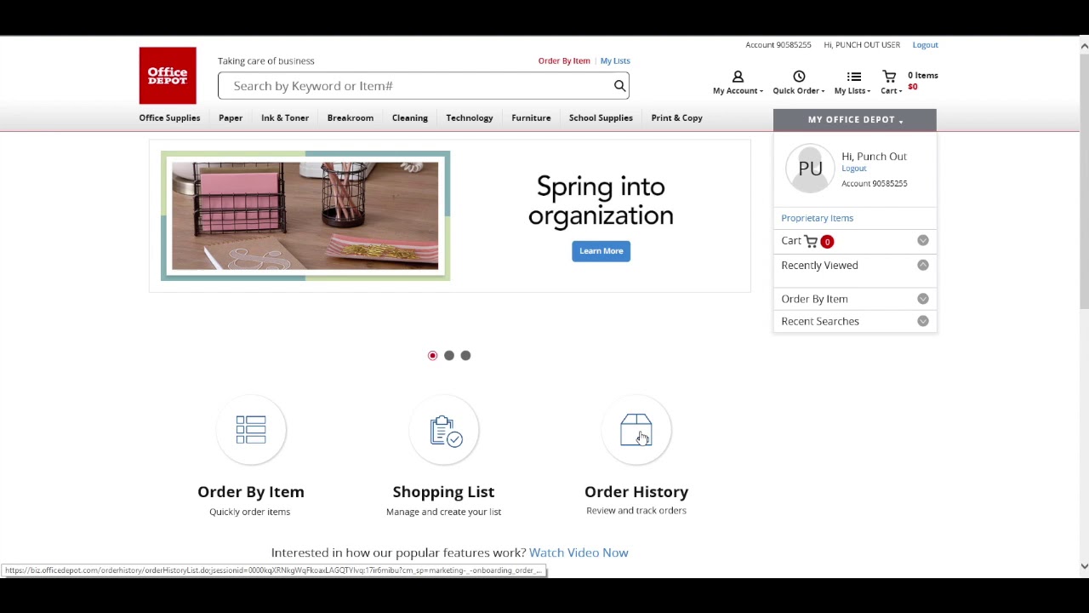This screenshot has height=613, width=1089.
Task: Click the Order By Item heading
Action: coord(251,492)
